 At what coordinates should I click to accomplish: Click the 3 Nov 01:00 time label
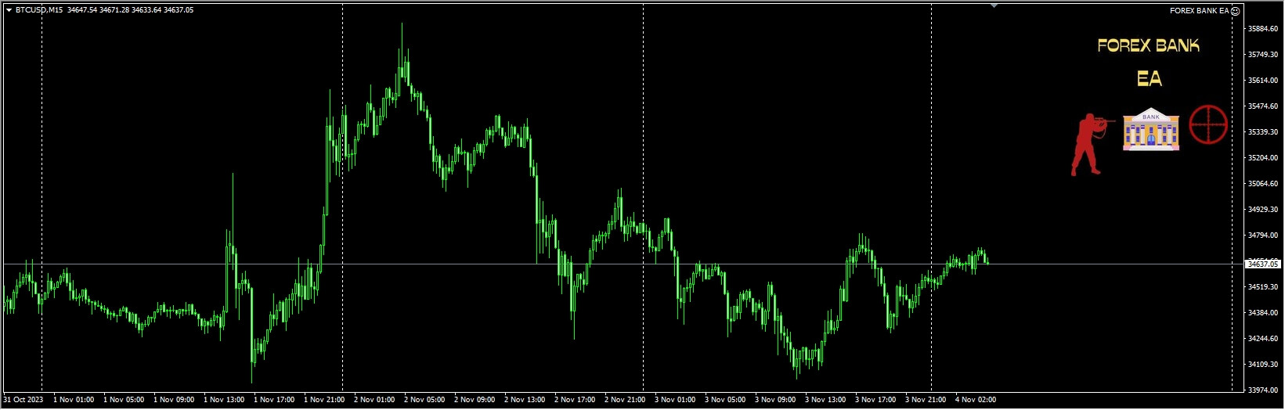[675, 400]
